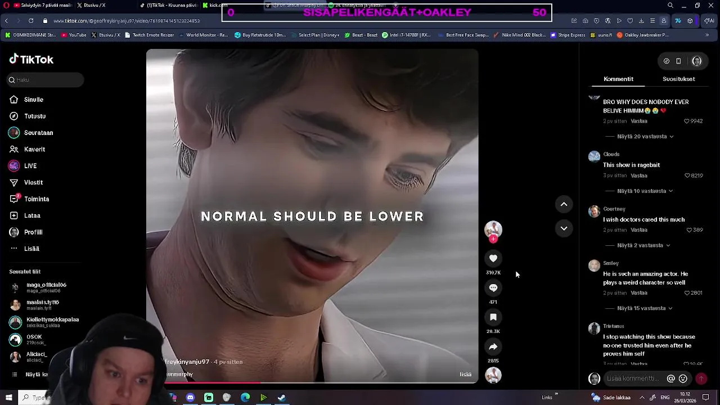Image resolution: width=720 pixels, height=405 pixels.
Task: Switch to Suositukset tab
Action: pos(678,79)
